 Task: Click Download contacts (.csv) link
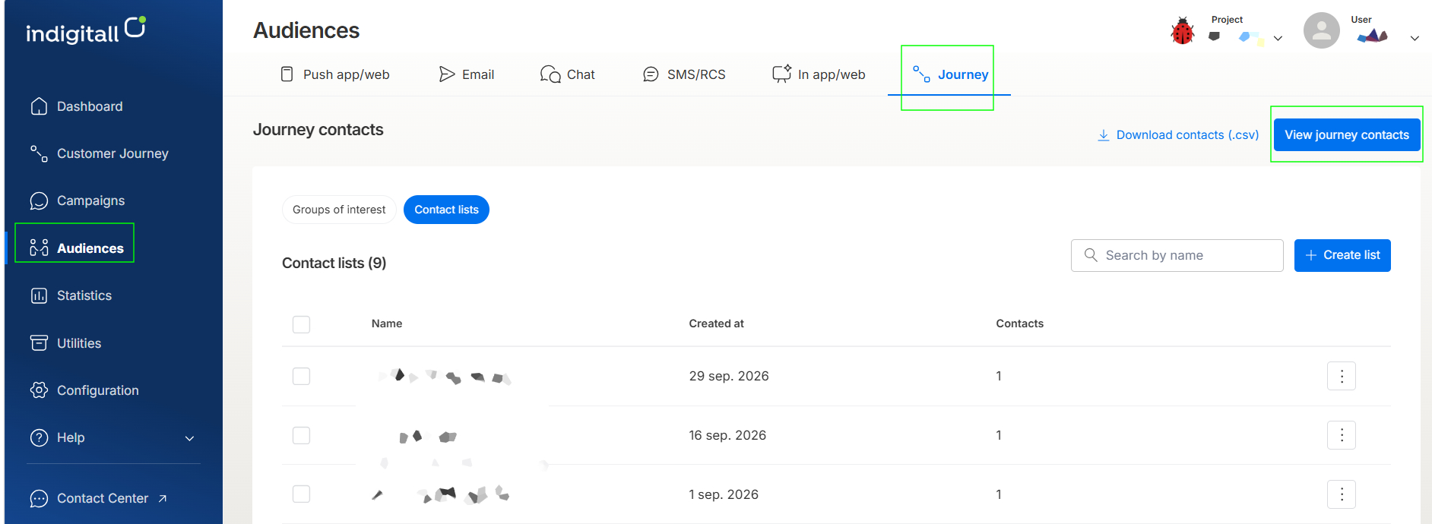[x=1179, y=135]
